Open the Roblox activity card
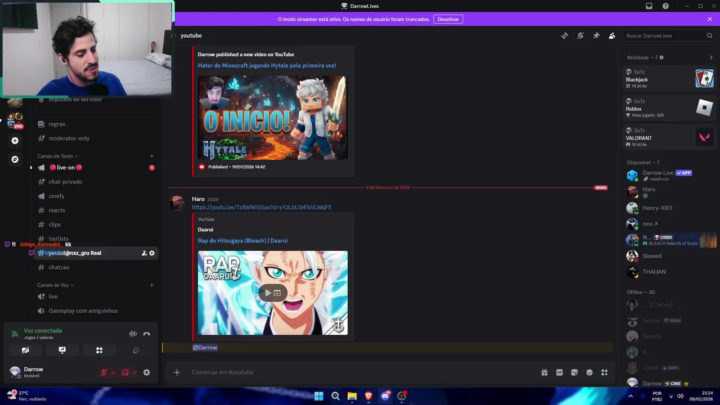720x405 pixels. (669, 108)
